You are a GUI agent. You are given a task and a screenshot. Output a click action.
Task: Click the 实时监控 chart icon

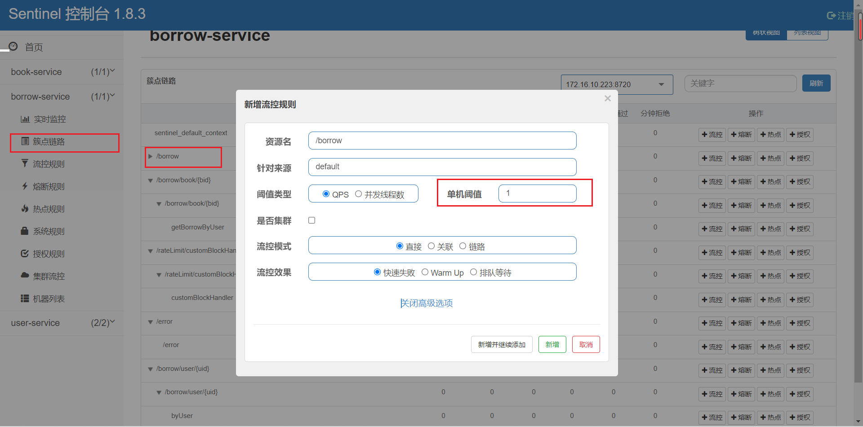click(25, 119)
